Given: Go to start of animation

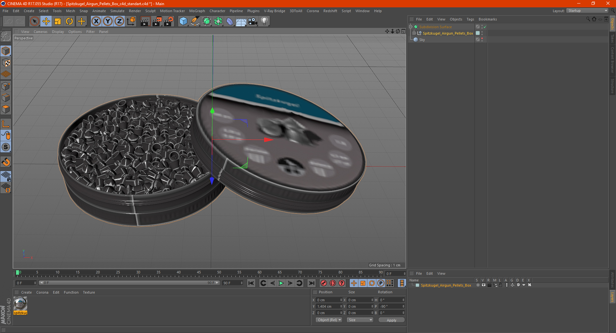Looking at the screenshot, I should coord(251,283).
